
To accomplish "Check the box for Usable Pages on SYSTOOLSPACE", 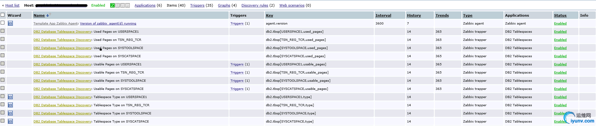I will click(x=3, y=80).
